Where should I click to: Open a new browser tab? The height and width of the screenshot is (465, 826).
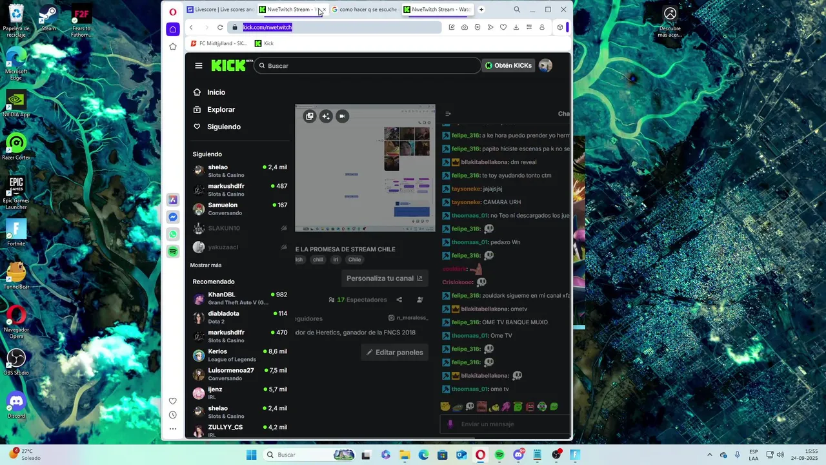(x=481, y=10)
